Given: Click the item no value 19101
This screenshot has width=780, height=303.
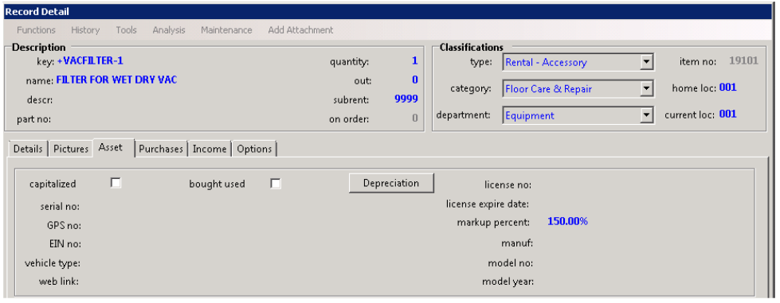Looking at the screenshot, I should point(743,61).
